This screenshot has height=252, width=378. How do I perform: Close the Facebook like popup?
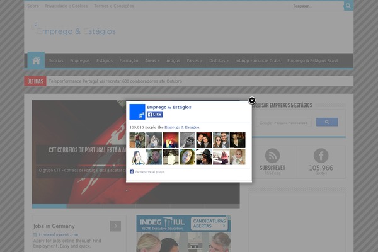click(x=251, y=100)
